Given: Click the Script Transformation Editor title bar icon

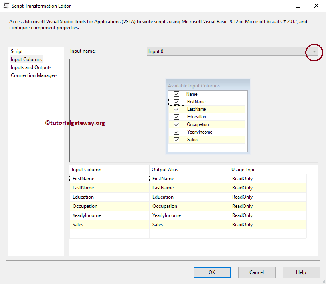Looking at the screenshot, I should point(6,6).
